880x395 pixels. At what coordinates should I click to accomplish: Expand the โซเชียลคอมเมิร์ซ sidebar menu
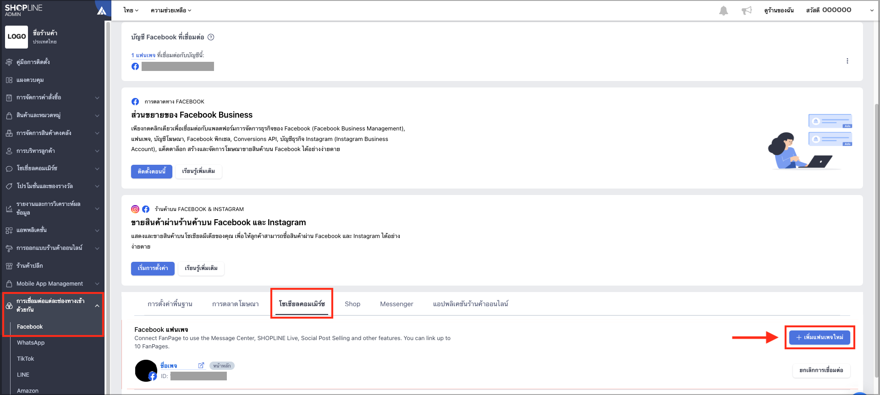97,168
